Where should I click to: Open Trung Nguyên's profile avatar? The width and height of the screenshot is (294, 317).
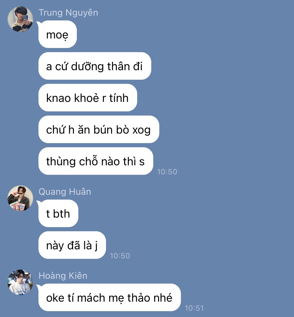coord(20,19)
